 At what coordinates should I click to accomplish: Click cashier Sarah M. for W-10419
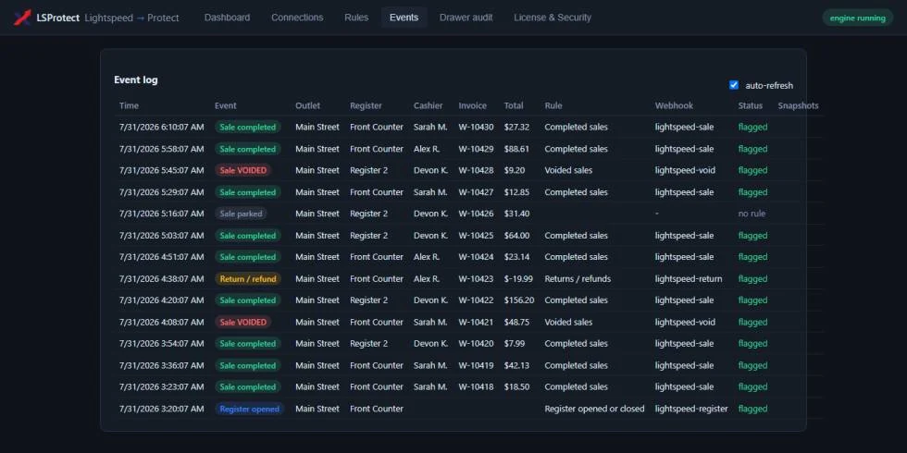[x=430, y=365]
